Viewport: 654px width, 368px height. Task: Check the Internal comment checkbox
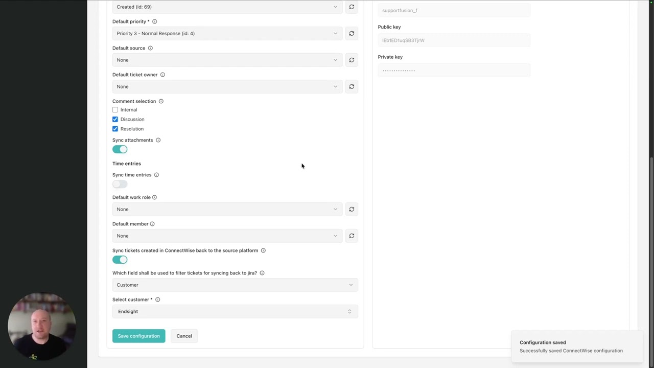tap(115, 110)
